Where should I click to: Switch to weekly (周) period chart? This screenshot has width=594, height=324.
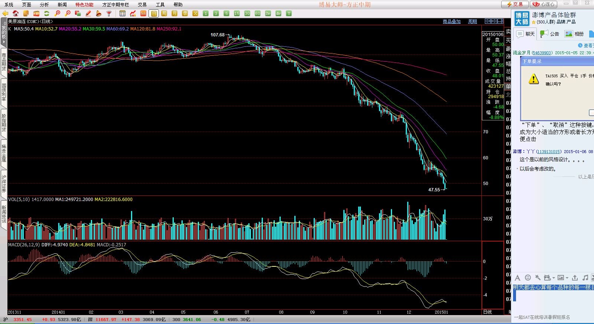pyautogui.click(x=164, y=13)
